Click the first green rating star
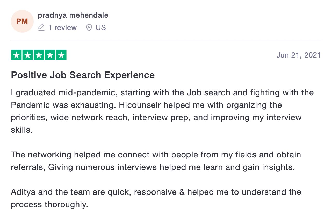This screenshot has height=215, width=332. point(16,55)
